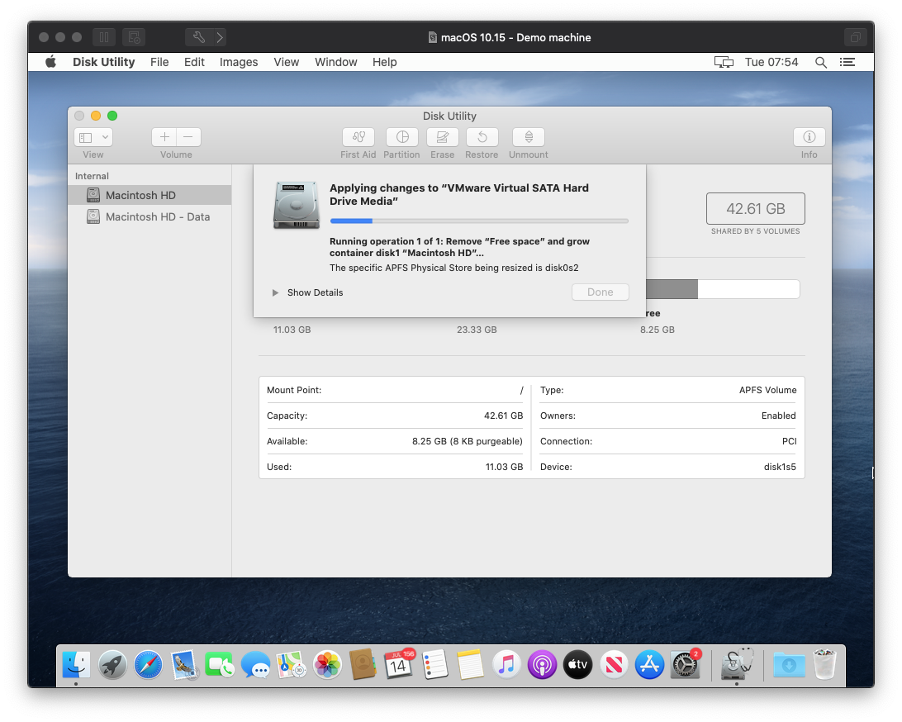Open the Apple menu
The image size is (902, 722).
pyautogui.click(x=50, y=62)
